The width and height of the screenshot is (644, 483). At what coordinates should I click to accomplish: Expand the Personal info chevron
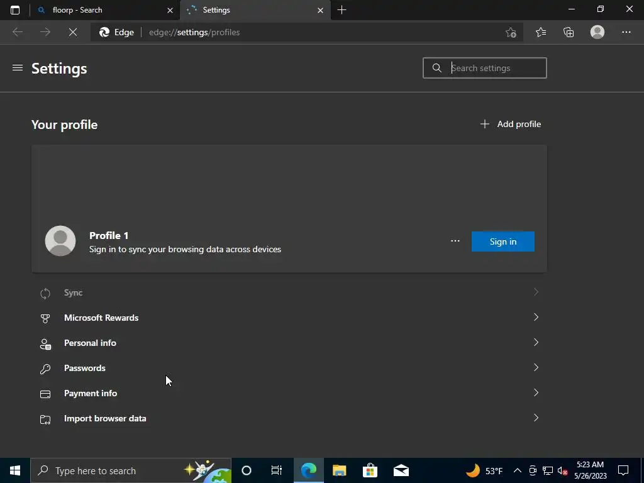coord(536,342)
